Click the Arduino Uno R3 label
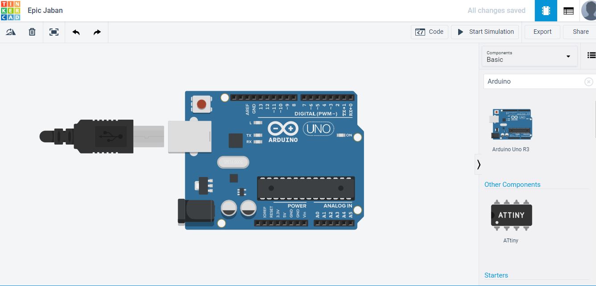 click(511, 149)
